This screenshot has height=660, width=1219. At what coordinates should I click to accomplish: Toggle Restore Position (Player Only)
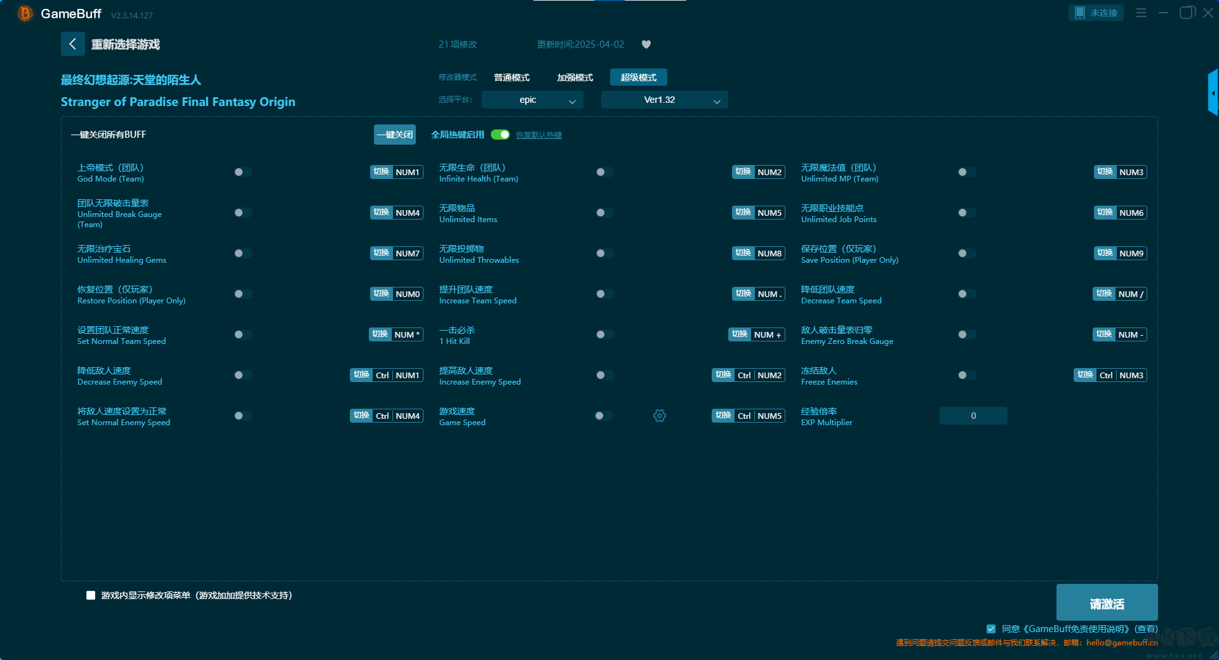(x=243, y=294)
